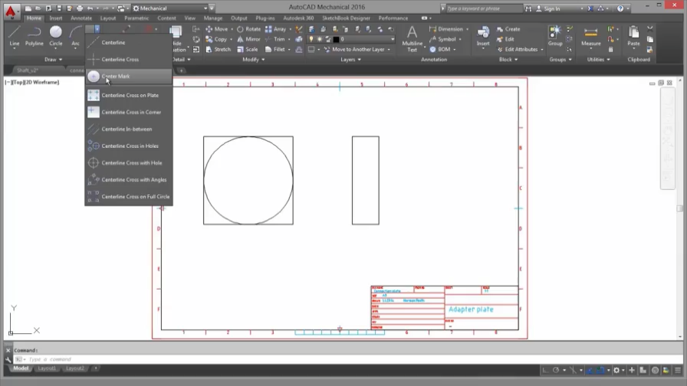The height and width of the screenshot is (386, 687).
Task: Open the Manage ribbon tab
Action: coord(213,18)
